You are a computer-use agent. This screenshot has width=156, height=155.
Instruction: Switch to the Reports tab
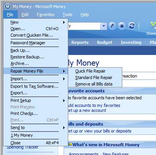[x=80, y=42]
